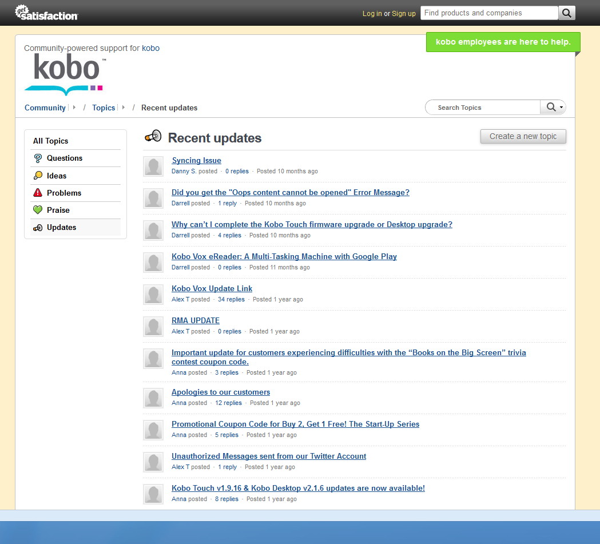
Task: Click the Updates megaphone icon in sidebar
Action: pyautogui.click(x=38, y=227)
